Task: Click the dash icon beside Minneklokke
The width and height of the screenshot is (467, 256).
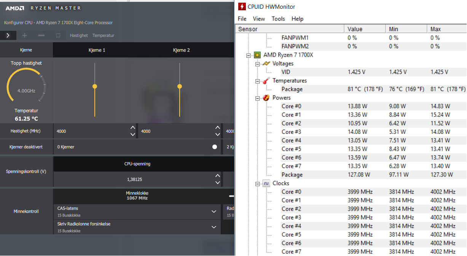Action: (x=231, y=196)
